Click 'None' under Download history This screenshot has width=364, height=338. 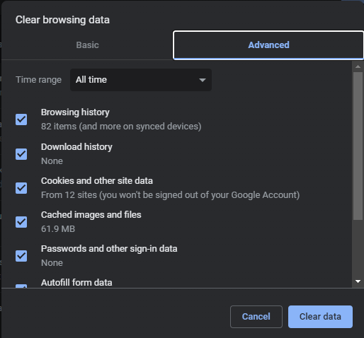tap(52, 161)
